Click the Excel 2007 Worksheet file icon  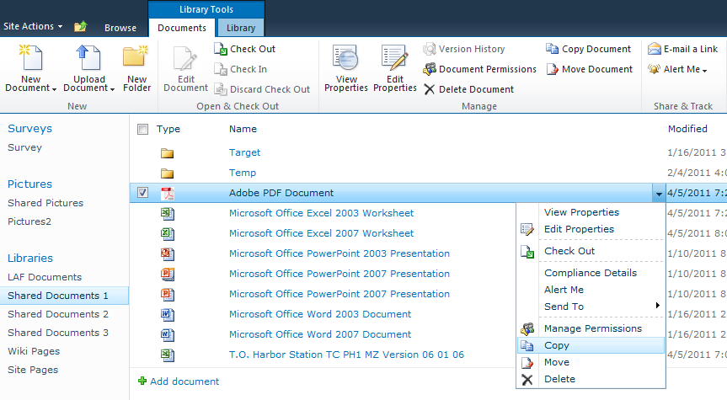(x=168, y=233)
